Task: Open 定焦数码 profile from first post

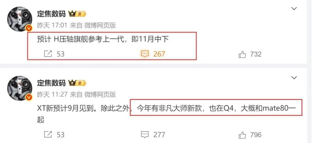Action: [51, 14]
